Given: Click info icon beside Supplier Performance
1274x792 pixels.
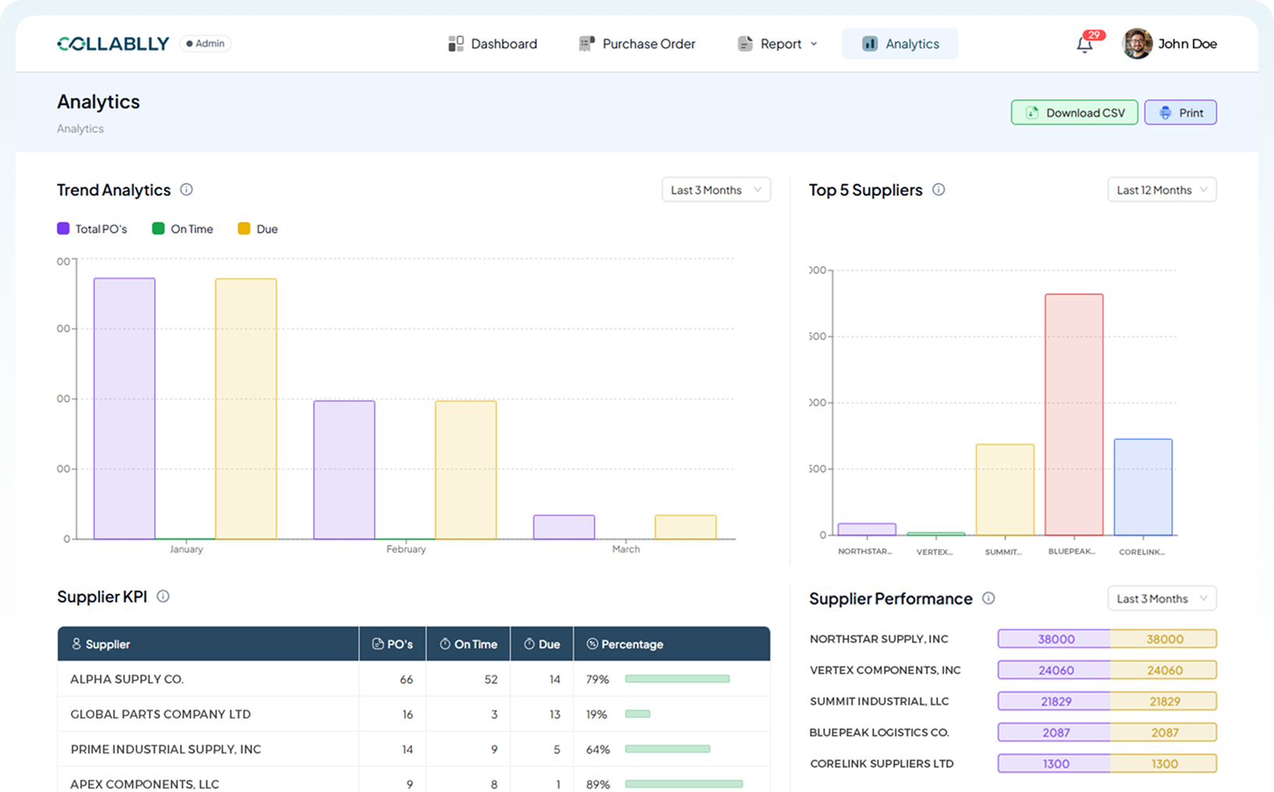Looking at the screenshot, I should coord(988,598).
